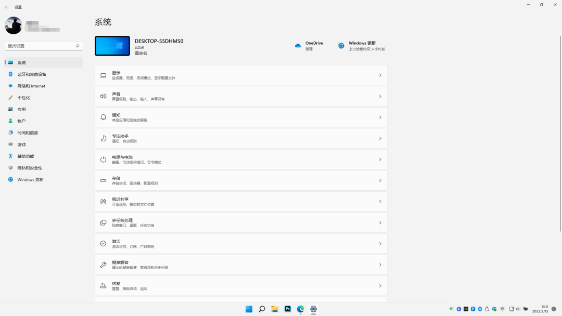Click the NVIDIA tray icon
The image size is (562, 316).
tap(466, 309)
